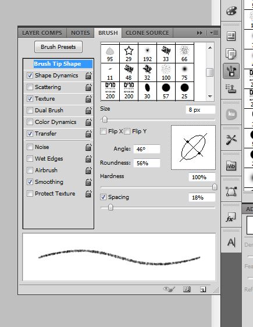This screenshot has height=327, width=253.
Task: Click the brush list scroll down arrow
Action: point(210,97)
